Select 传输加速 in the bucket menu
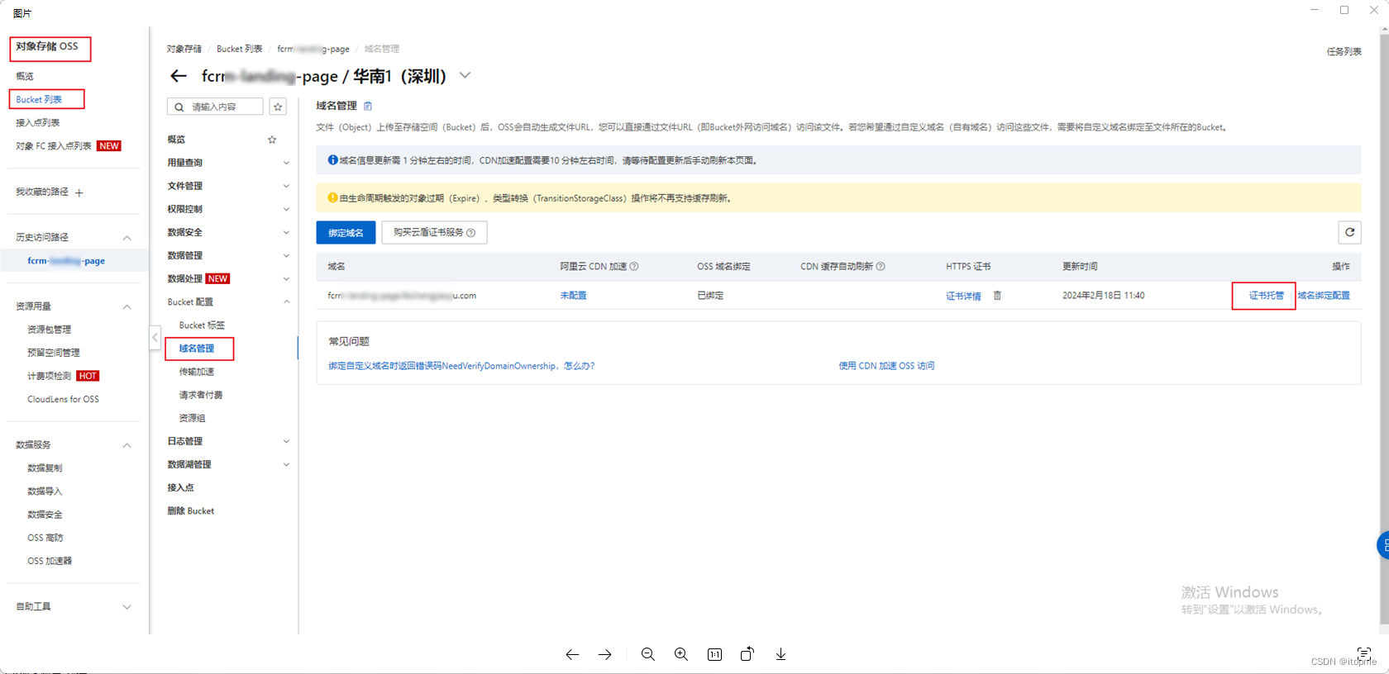1389x674 pixels. pyautogui.click(x=197, y=372)
